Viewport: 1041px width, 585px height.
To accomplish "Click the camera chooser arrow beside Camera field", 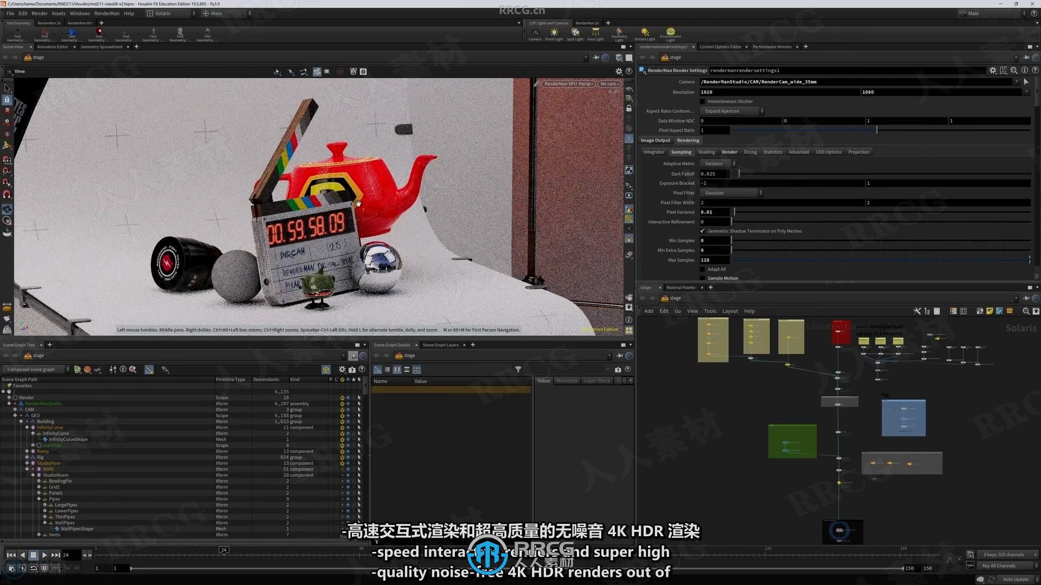I will tap(1026, 82).
